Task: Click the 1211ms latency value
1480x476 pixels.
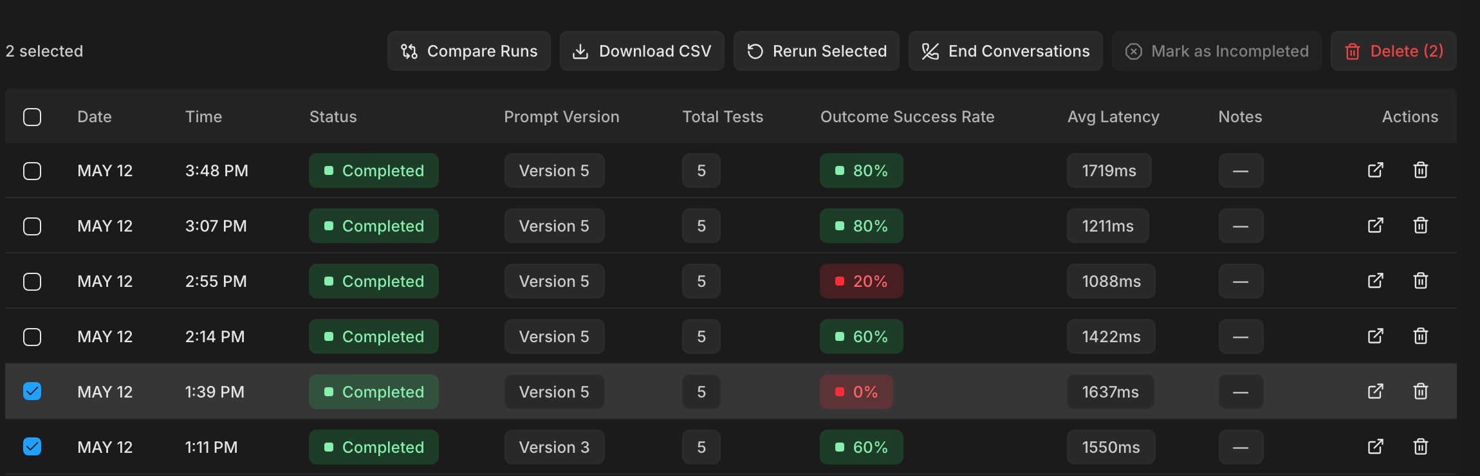Action: click(x=1108, y=226)
